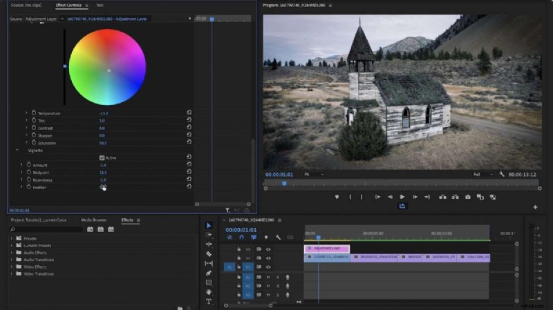The image size is (553, 310).
Task: Select the Adjustment Layer clip in timeline
Action: click(327, 249)
